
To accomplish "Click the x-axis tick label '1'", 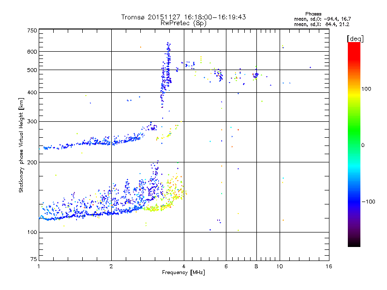I will click(x=39, y=266).
